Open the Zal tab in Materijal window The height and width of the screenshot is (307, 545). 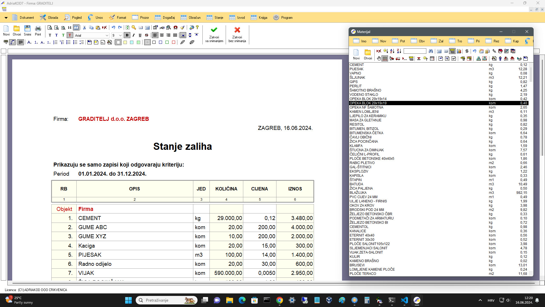coord(437,41)
